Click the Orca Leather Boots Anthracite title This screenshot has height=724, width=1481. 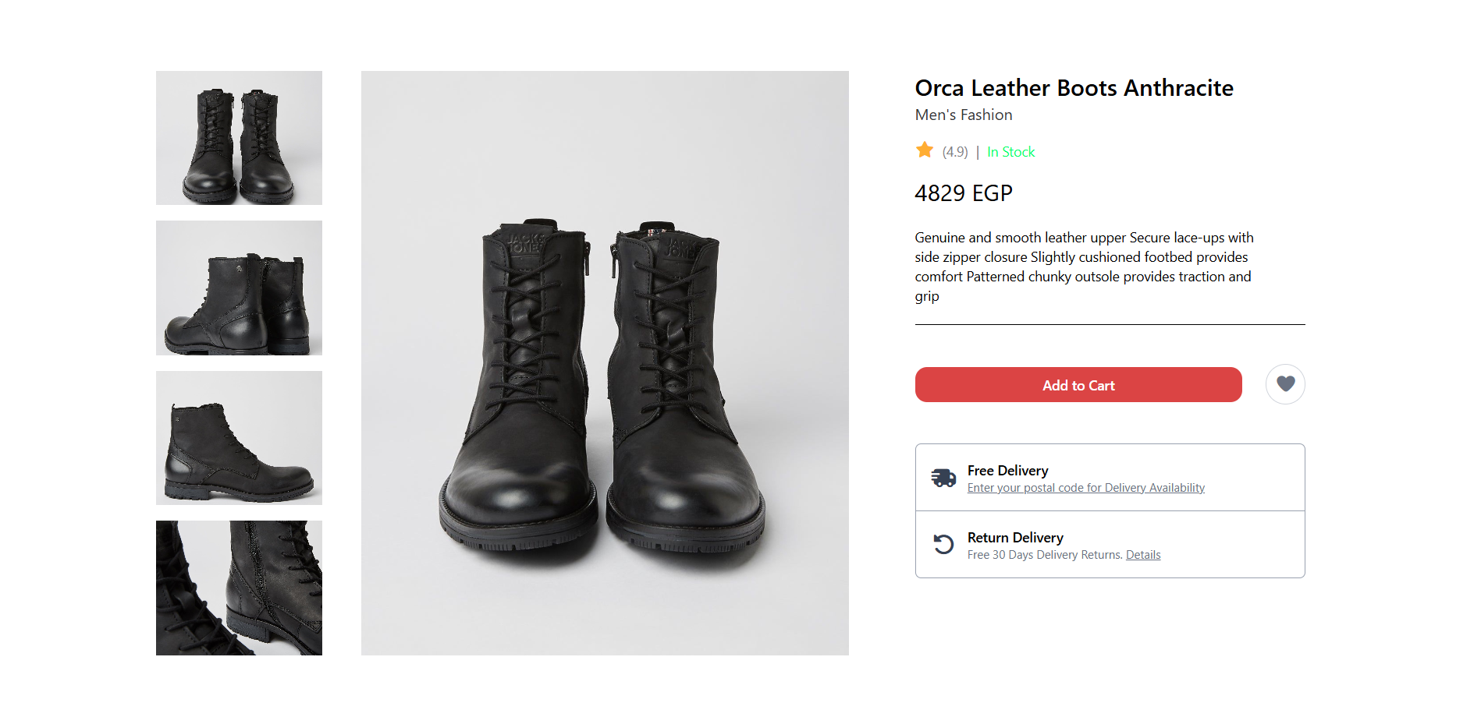point(1074,88)
